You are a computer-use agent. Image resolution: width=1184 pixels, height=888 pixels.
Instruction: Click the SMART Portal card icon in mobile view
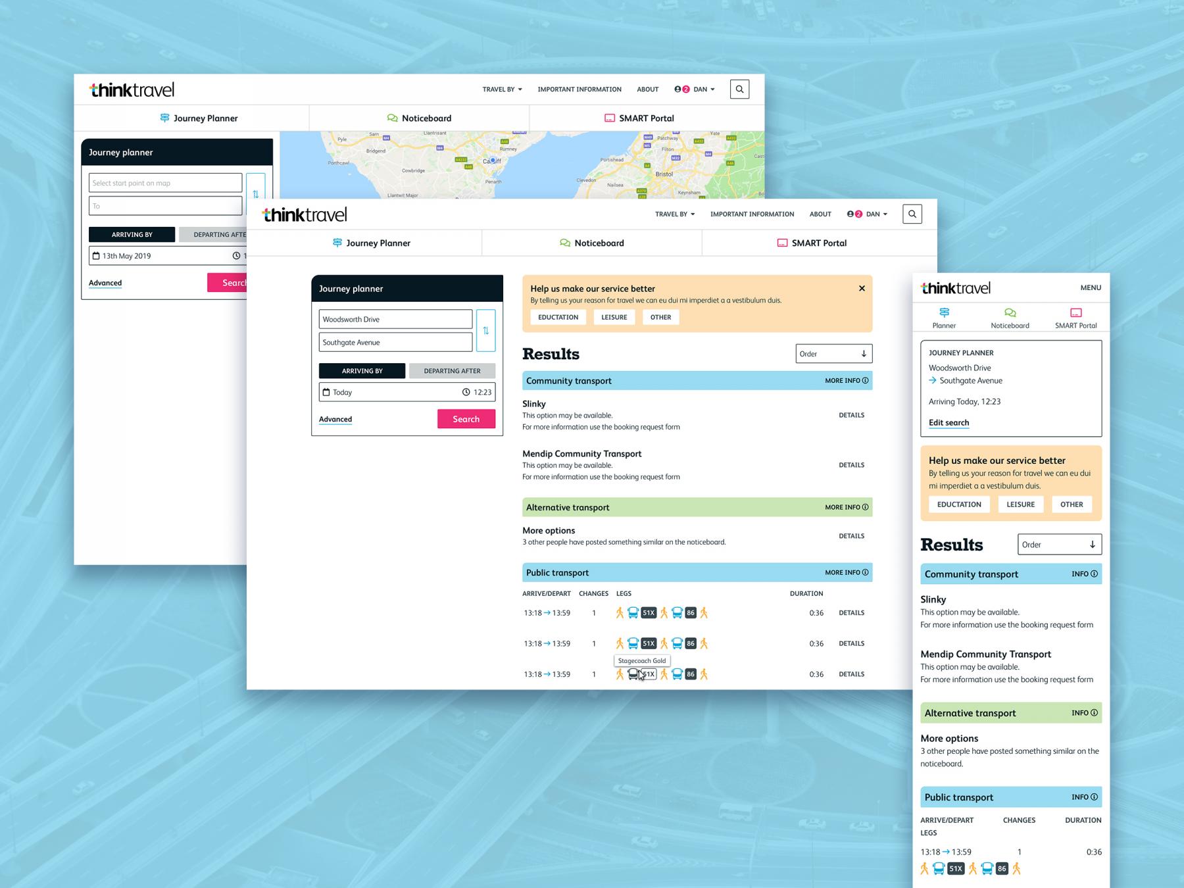[1076, 312]
